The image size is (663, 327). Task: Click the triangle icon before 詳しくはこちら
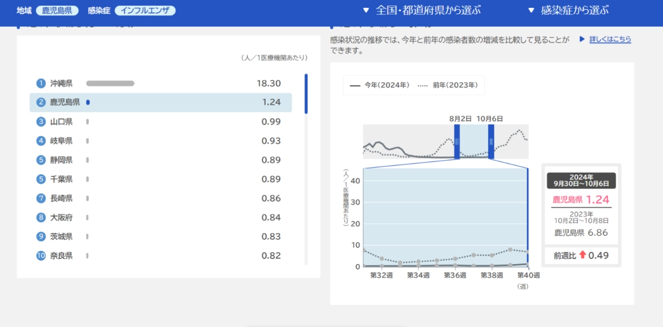[582, 40]
